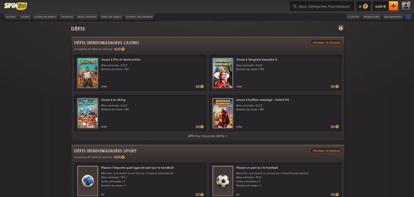Open the Casino menu item
The height and width of the screenshot is (197, 414).
(x=25, y=17)
